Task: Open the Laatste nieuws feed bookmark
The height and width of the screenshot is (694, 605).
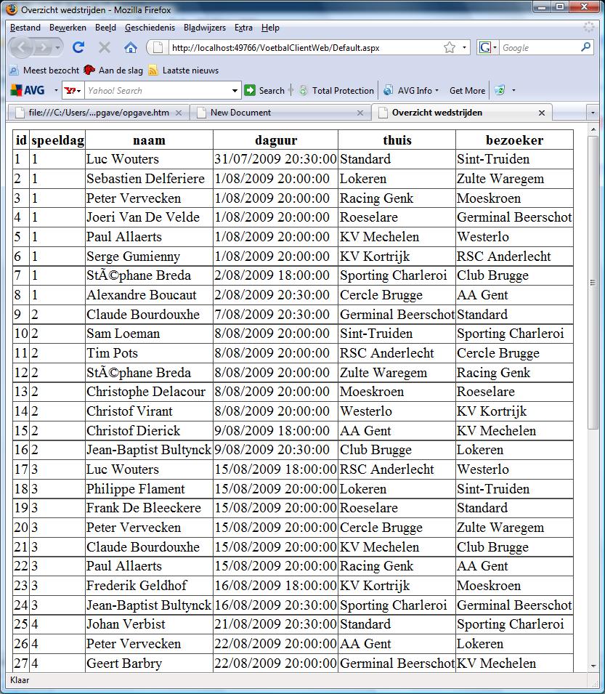Action: coord(183,70)
